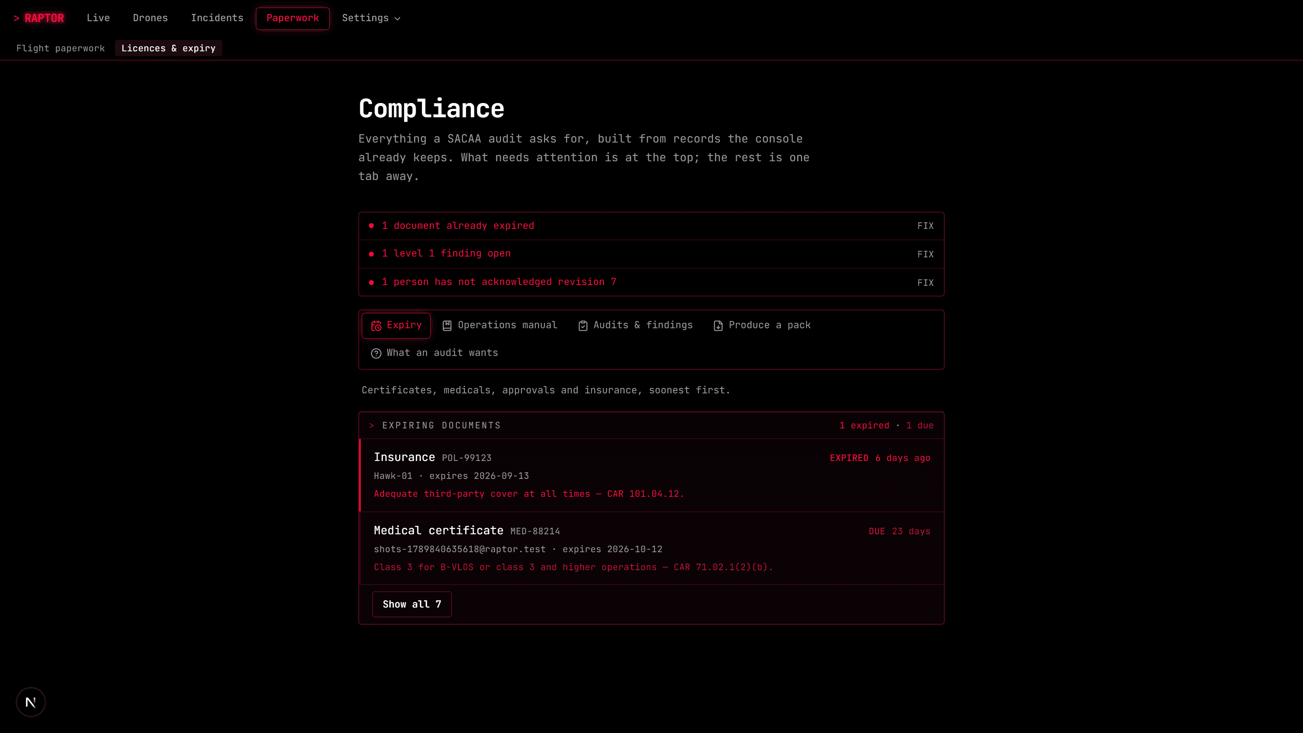Click 'DUE 23 days' status
The image size is (1303, 733).
point(899,531)
